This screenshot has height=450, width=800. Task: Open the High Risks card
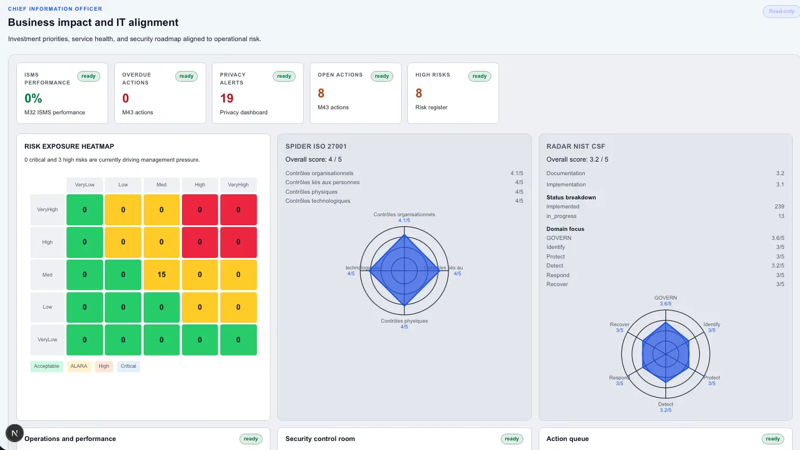pyautogui.click(x=454, y=93)
